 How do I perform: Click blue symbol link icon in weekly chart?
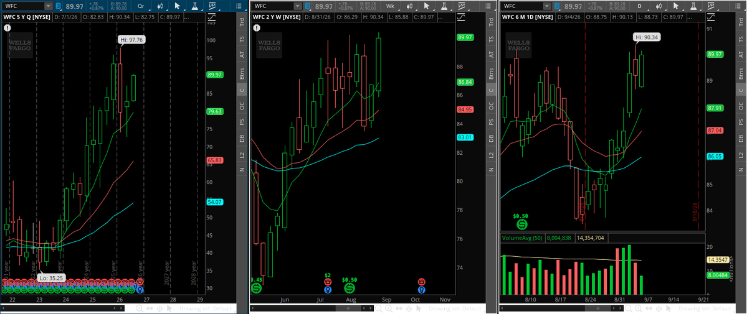click(x=308, y=6)
